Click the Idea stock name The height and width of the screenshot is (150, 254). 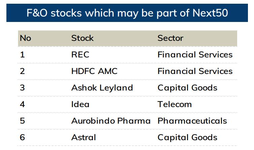click(x=80, y=104)
